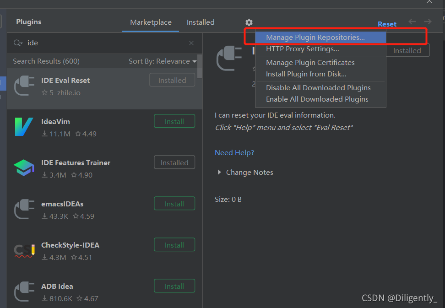Click the plugin search input field
The width and height of the screenshot is (445, 308).
point(105,43)
